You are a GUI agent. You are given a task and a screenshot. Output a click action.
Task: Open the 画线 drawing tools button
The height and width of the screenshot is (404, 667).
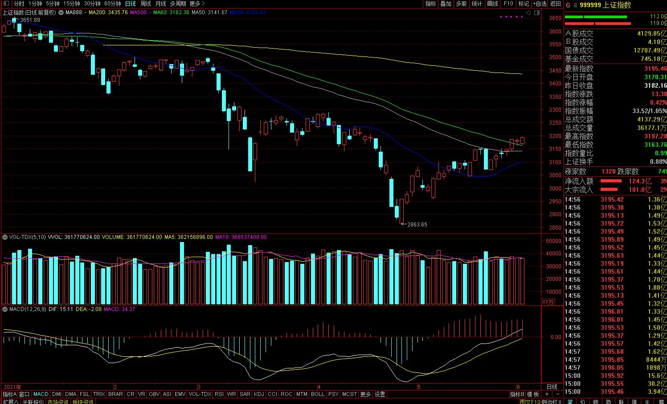tap(492, 4)
